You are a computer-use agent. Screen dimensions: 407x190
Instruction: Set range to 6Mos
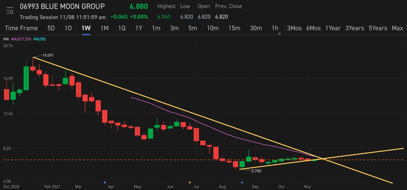[x=313, y=28]
